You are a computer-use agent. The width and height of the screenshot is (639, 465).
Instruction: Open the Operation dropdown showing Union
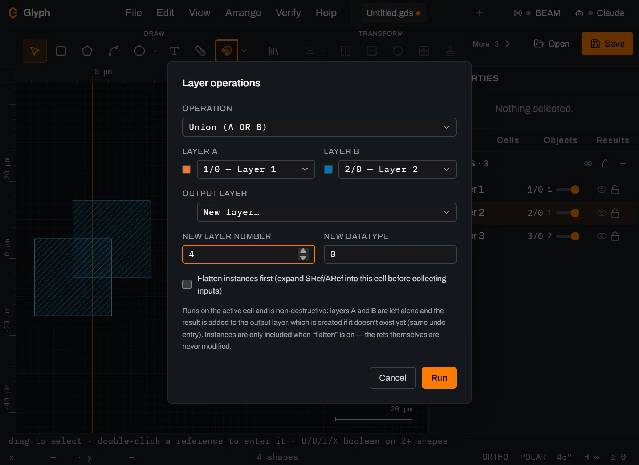tap(319, 127)
